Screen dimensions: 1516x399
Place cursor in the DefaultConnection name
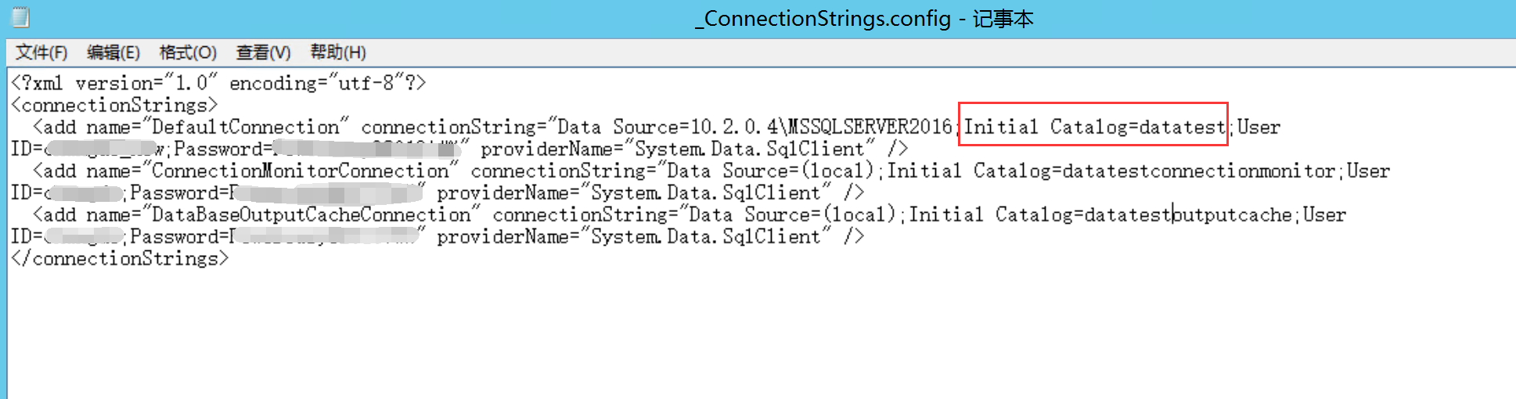click(x=245, y=127)
